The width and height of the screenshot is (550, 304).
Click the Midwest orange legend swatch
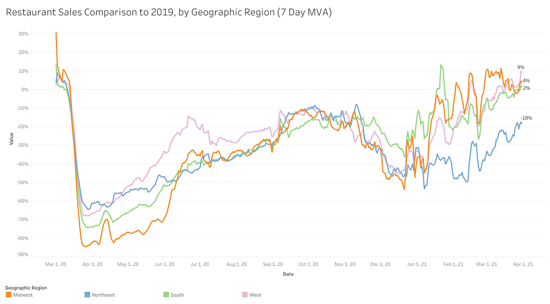point(8,295)
